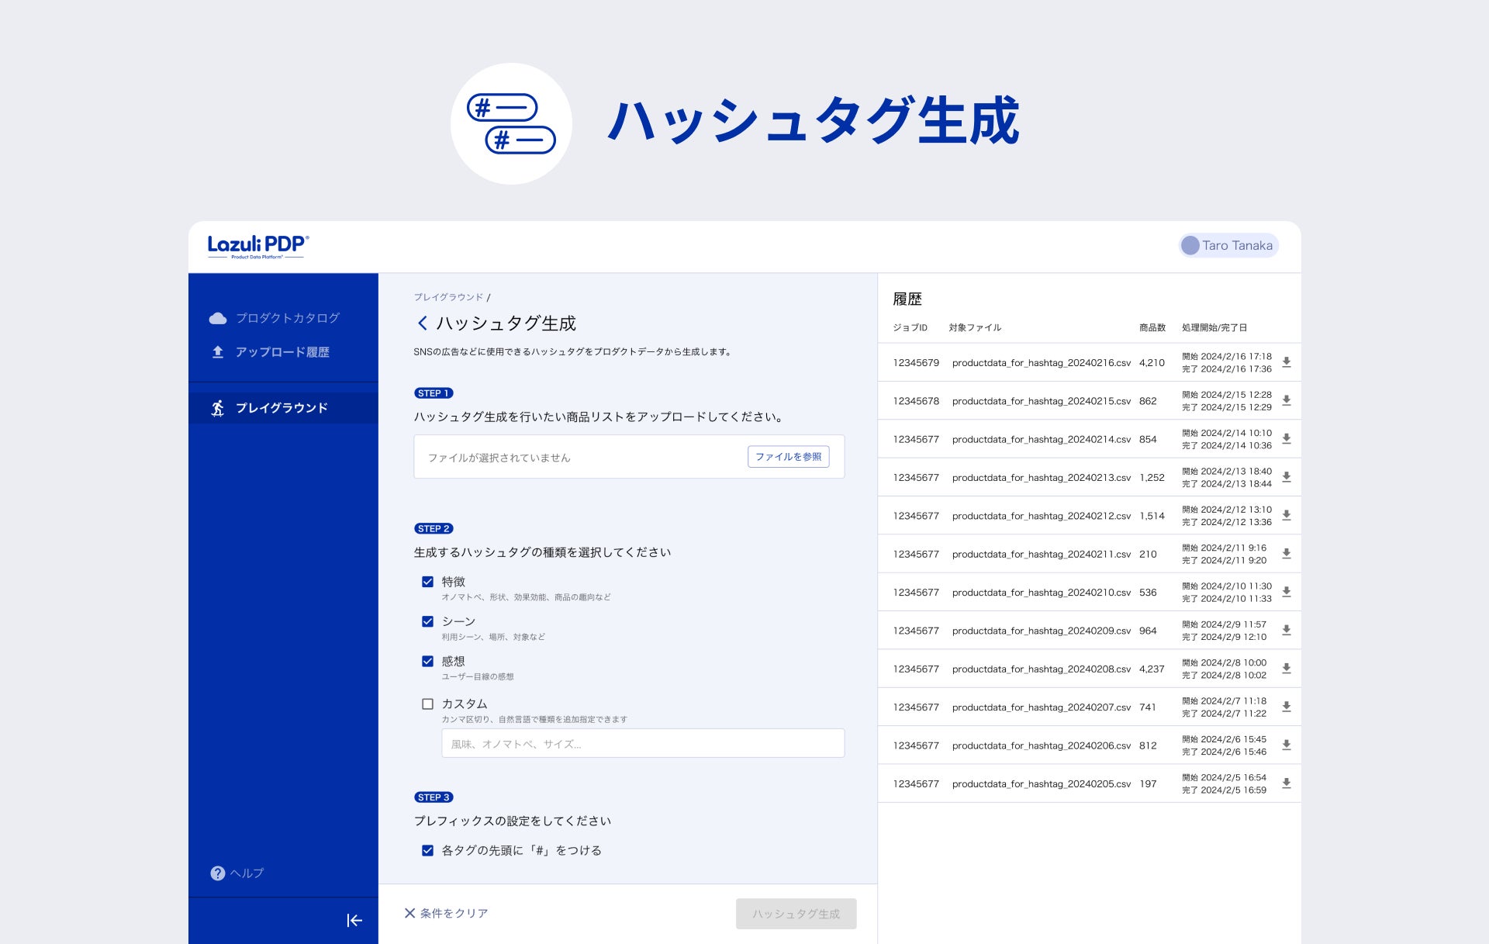Click the ファイルを参照 button

[788, 457]
